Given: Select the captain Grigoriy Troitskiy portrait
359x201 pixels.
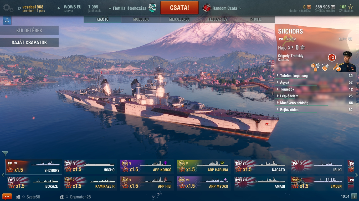Looking at the screenshot, I should click(349, 62).
